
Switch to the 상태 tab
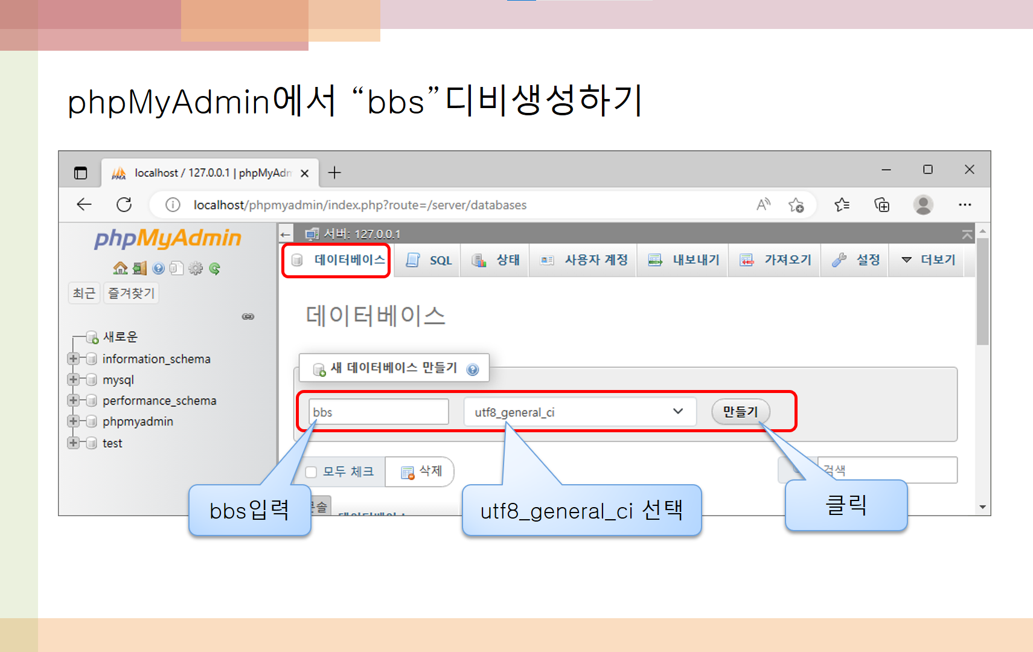[495, 260]
